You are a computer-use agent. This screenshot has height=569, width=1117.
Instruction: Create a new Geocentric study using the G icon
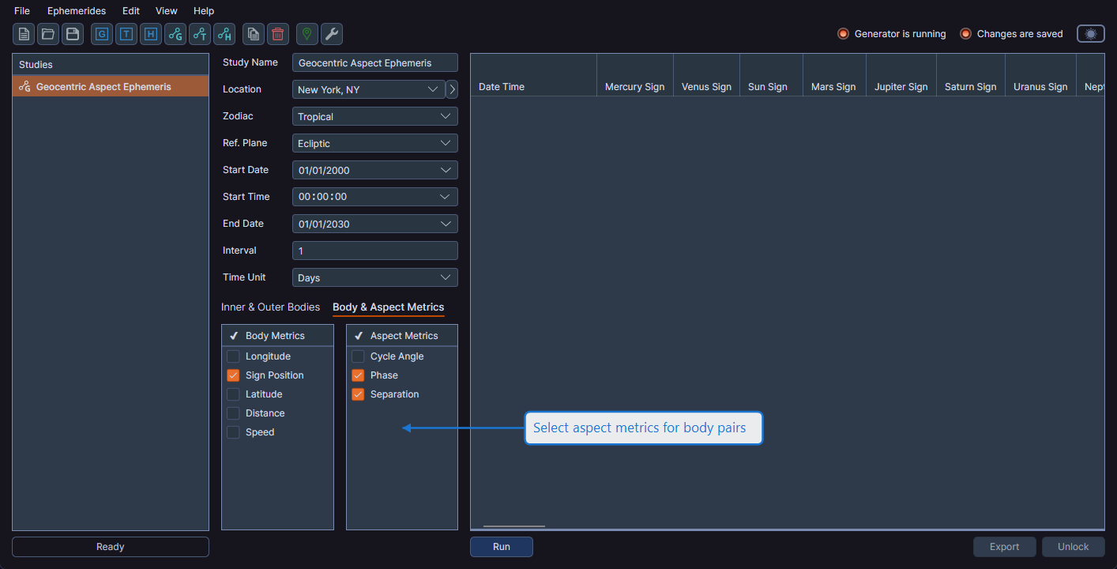pos(101,34)
